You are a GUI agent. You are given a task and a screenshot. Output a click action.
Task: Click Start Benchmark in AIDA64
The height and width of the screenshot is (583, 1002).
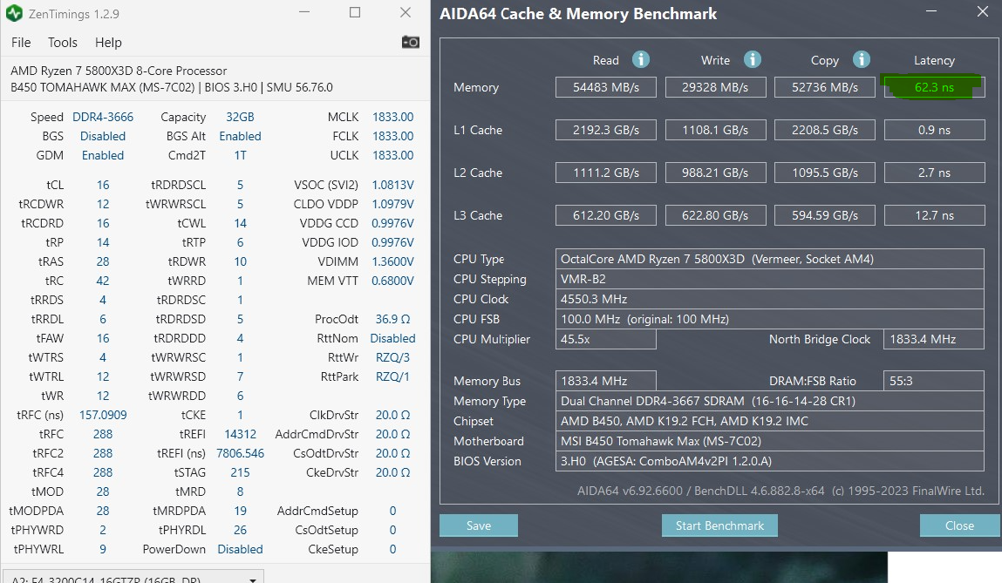(x=719, y=525)
